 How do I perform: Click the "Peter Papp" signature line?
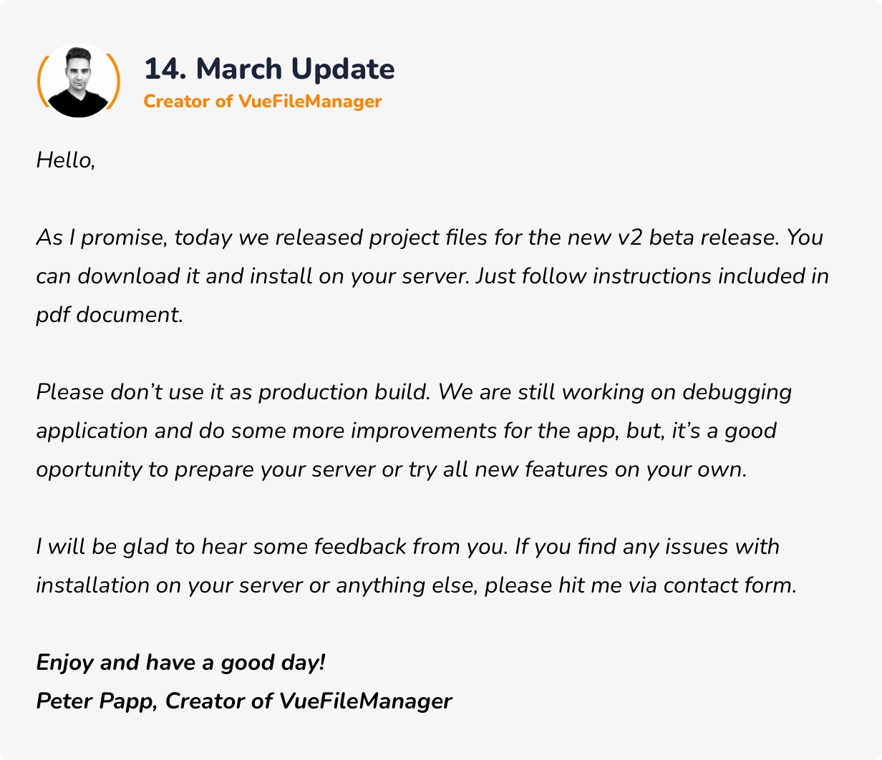pos(95,701)
